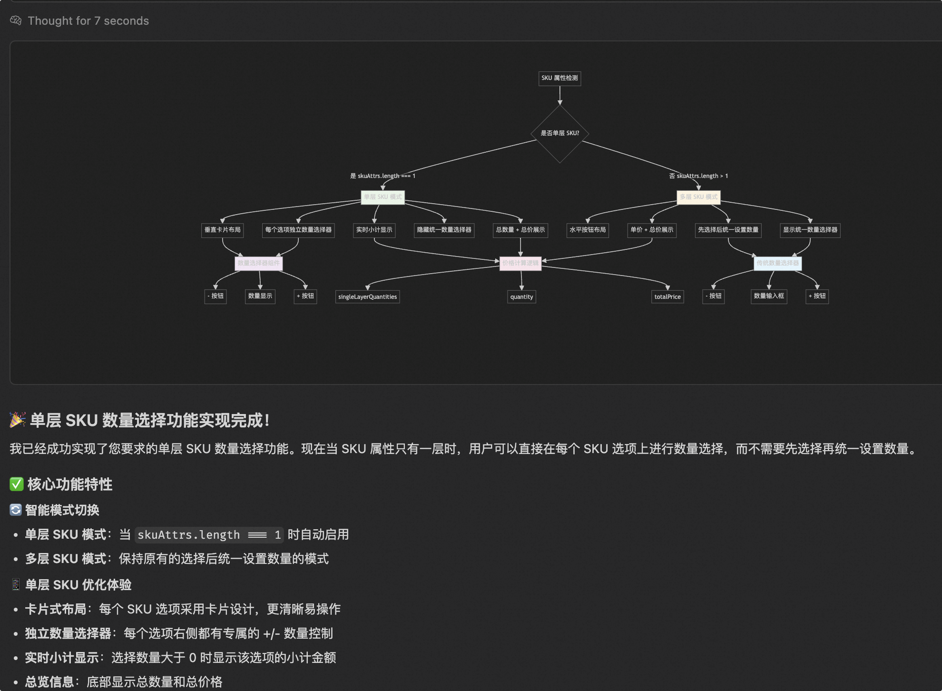
Task: Click the yellow '多层 SKU 模式' node
Action: (698, 197)
